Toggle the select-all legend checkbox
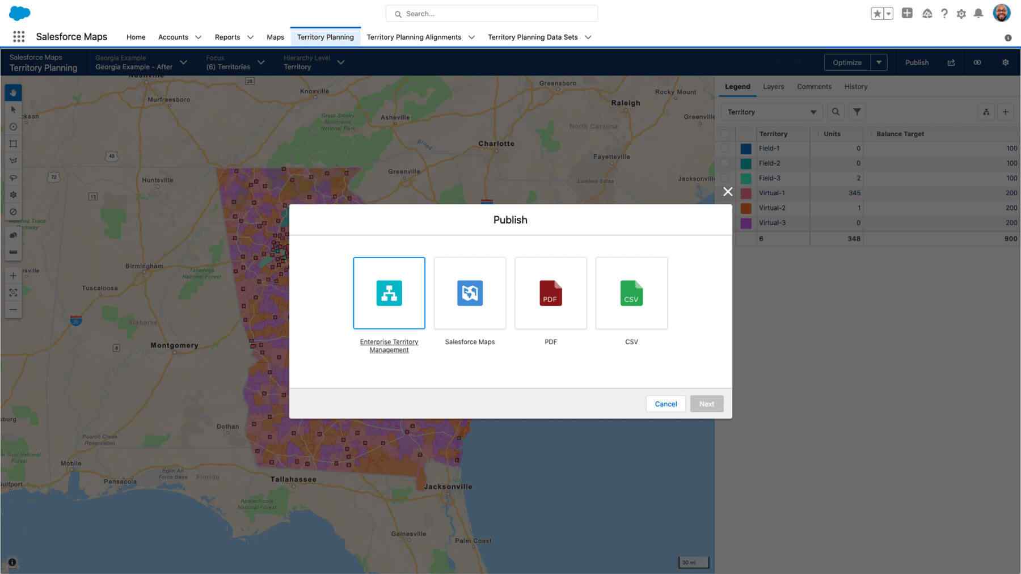Screen dimensions: 1021x574 (x=724, y=134)
